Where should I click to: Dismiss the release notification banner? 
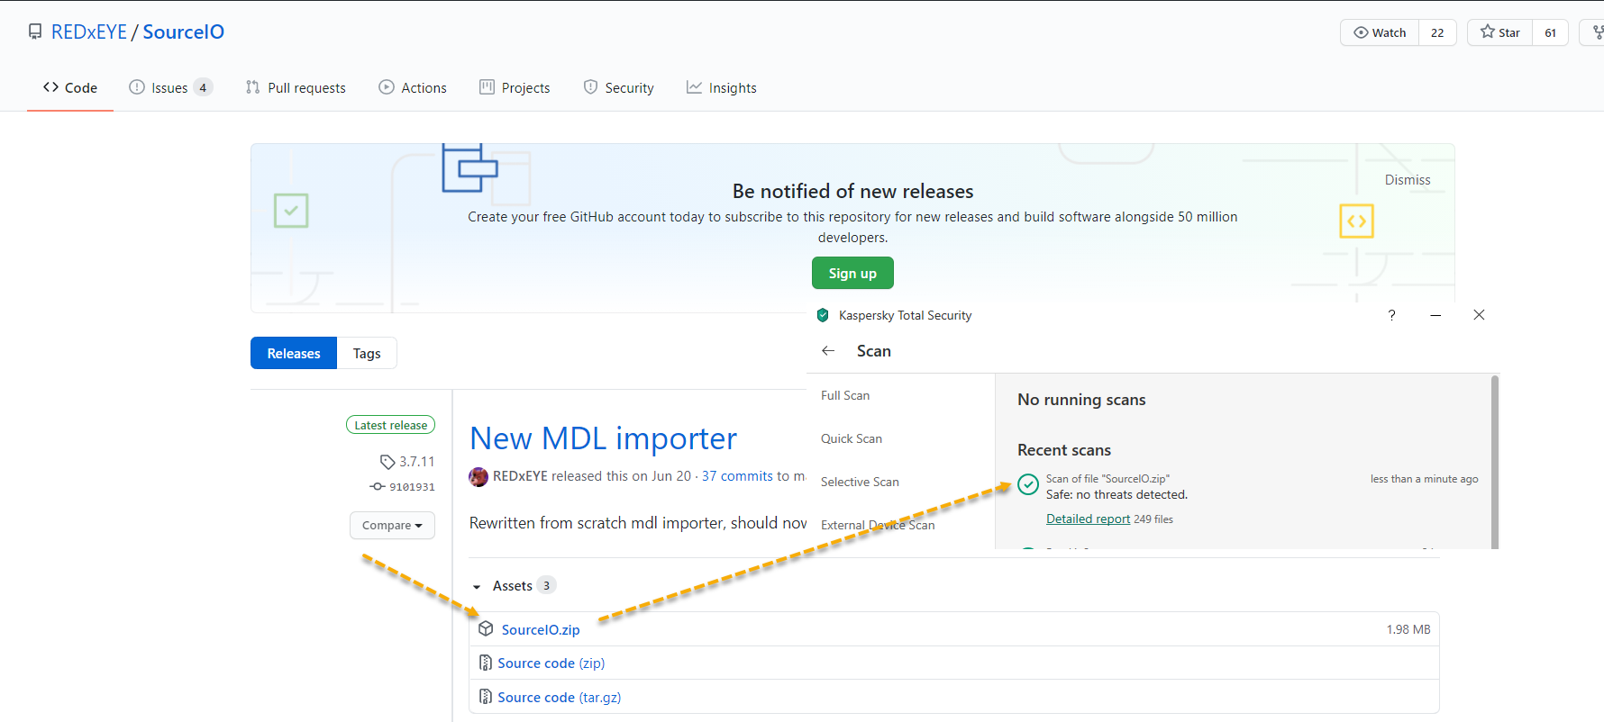point(1408,180)
